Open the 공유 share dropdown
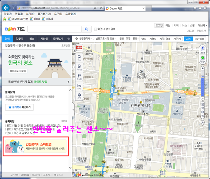The image size is (210, 179). pyautogui.click(x=136, y=39)
